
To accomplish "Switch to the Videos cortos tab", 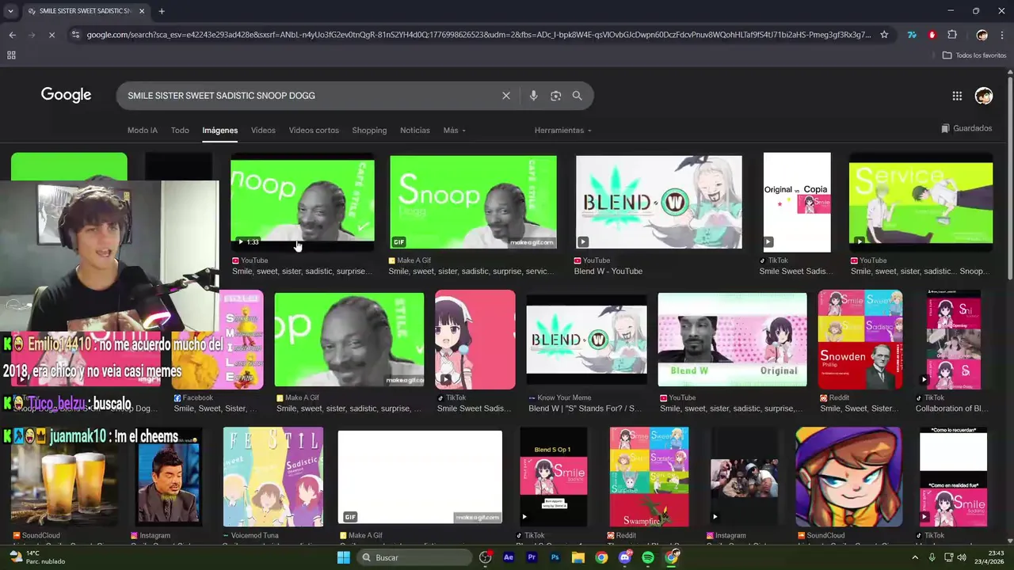I will 314,131.
